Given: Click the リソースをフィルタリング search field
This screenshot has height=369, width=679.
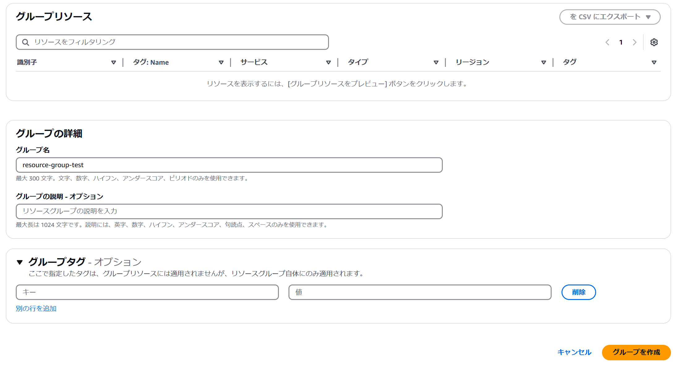Looking at the screenshot, I should (179, 42).
